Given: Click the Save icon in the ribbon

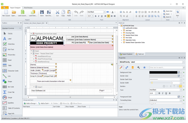Looking at the screenshot, I should pyautogui.click(x=42, y=13).
